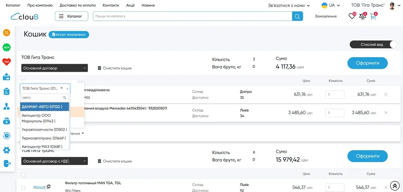The height and width of the screenshot is (192, 403).
Task: Click the user avatar in header
Action: coord(392,5)
